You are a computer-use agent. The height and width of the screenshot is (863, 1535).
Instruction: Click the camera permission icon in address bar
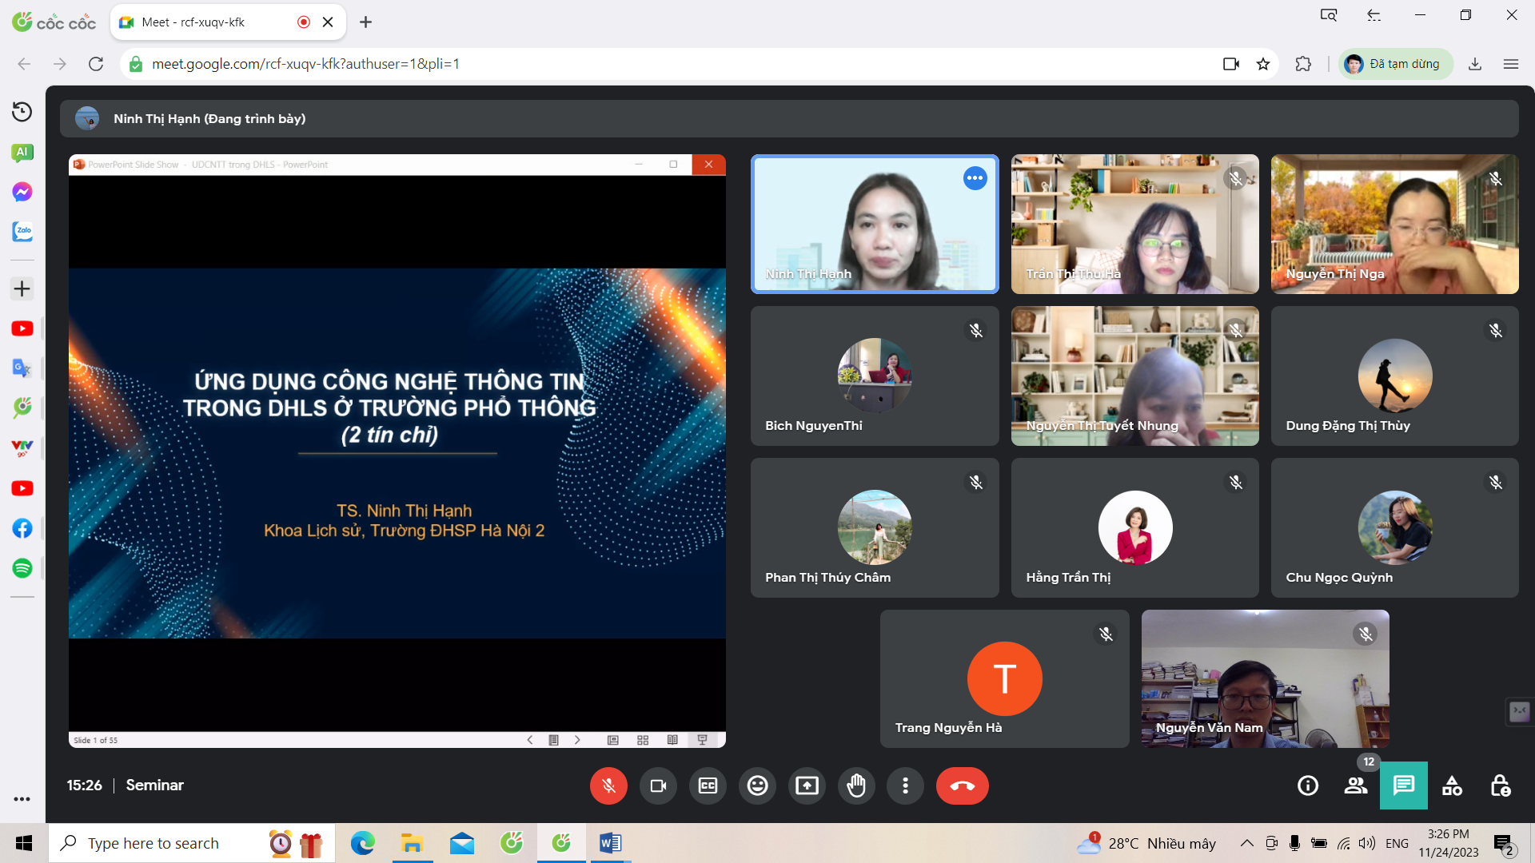[1231, 64]
